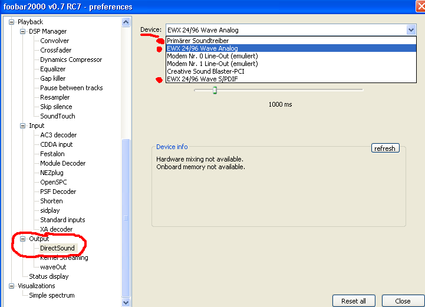Image resolution: width=425 pixels, height=307 pixels.
Task: Click the tree scrollbar up arrow
Action: click(126, 22)
